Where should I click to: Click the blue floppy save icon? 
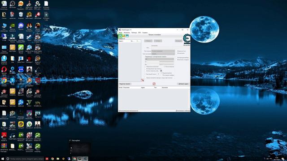[x=127, y=36]
